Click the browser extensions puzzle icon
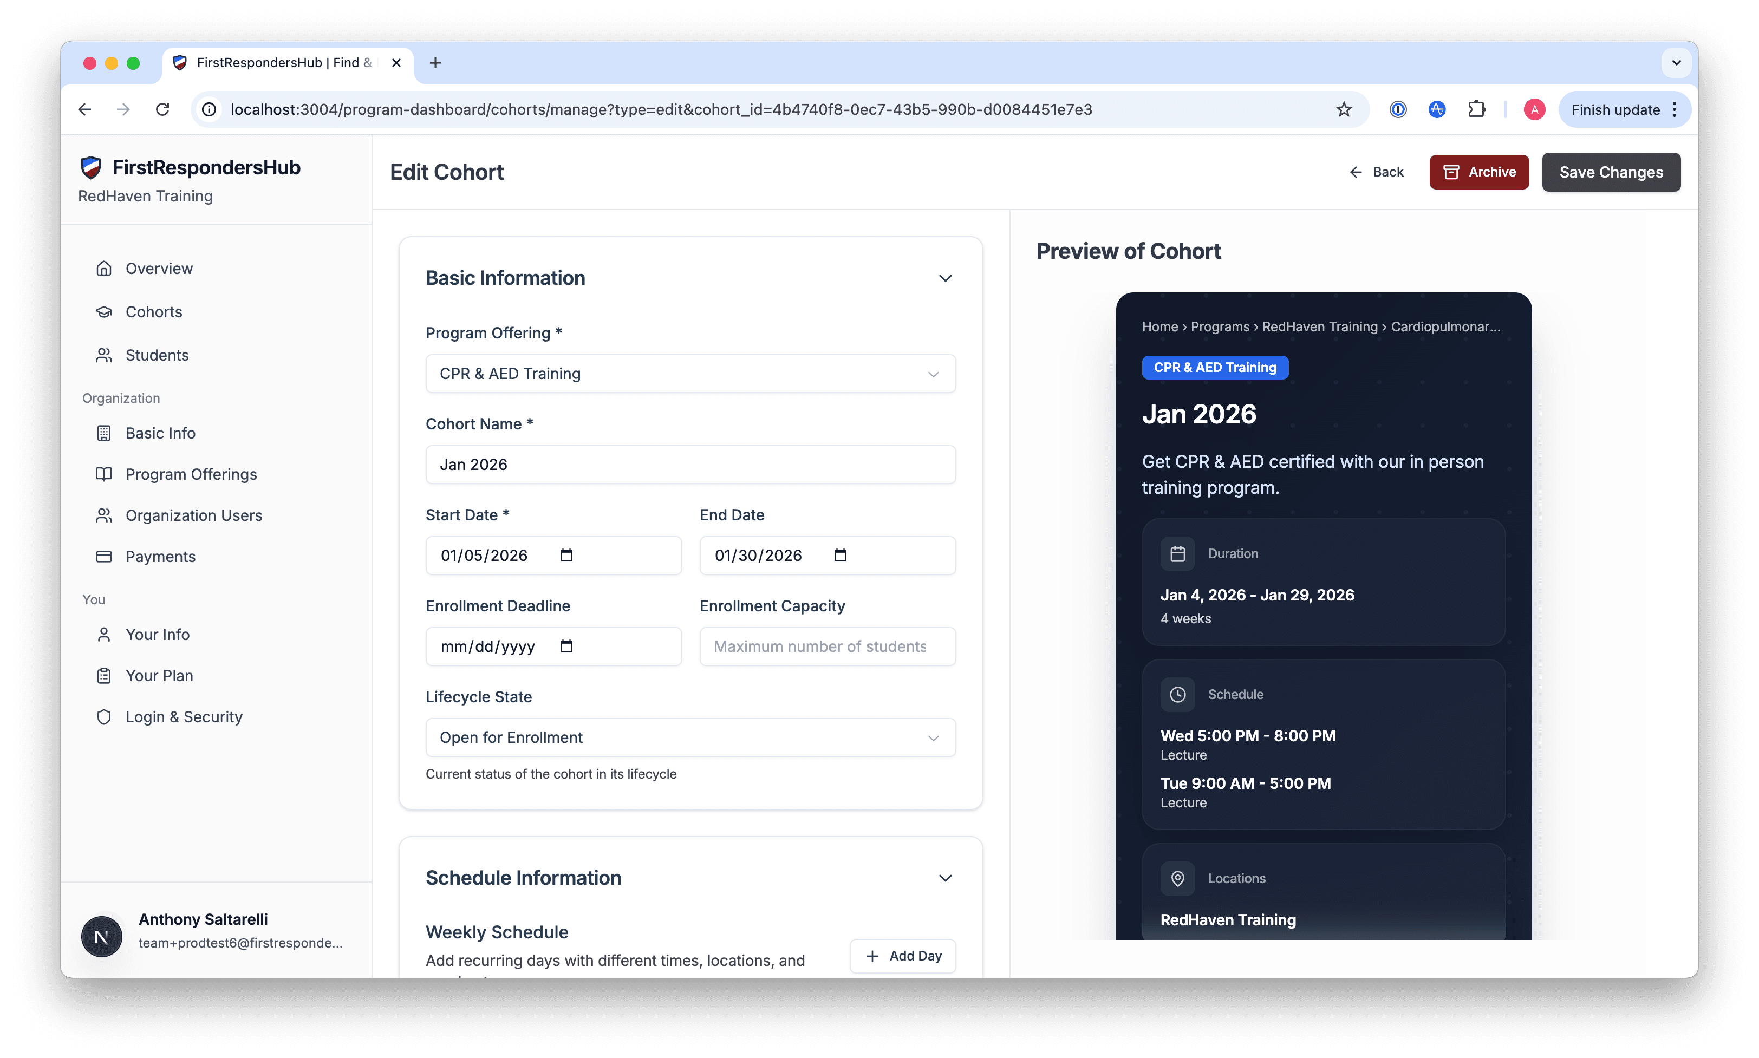The height and width of the screenshot is (1058, 1759). tap(1477, 109)
